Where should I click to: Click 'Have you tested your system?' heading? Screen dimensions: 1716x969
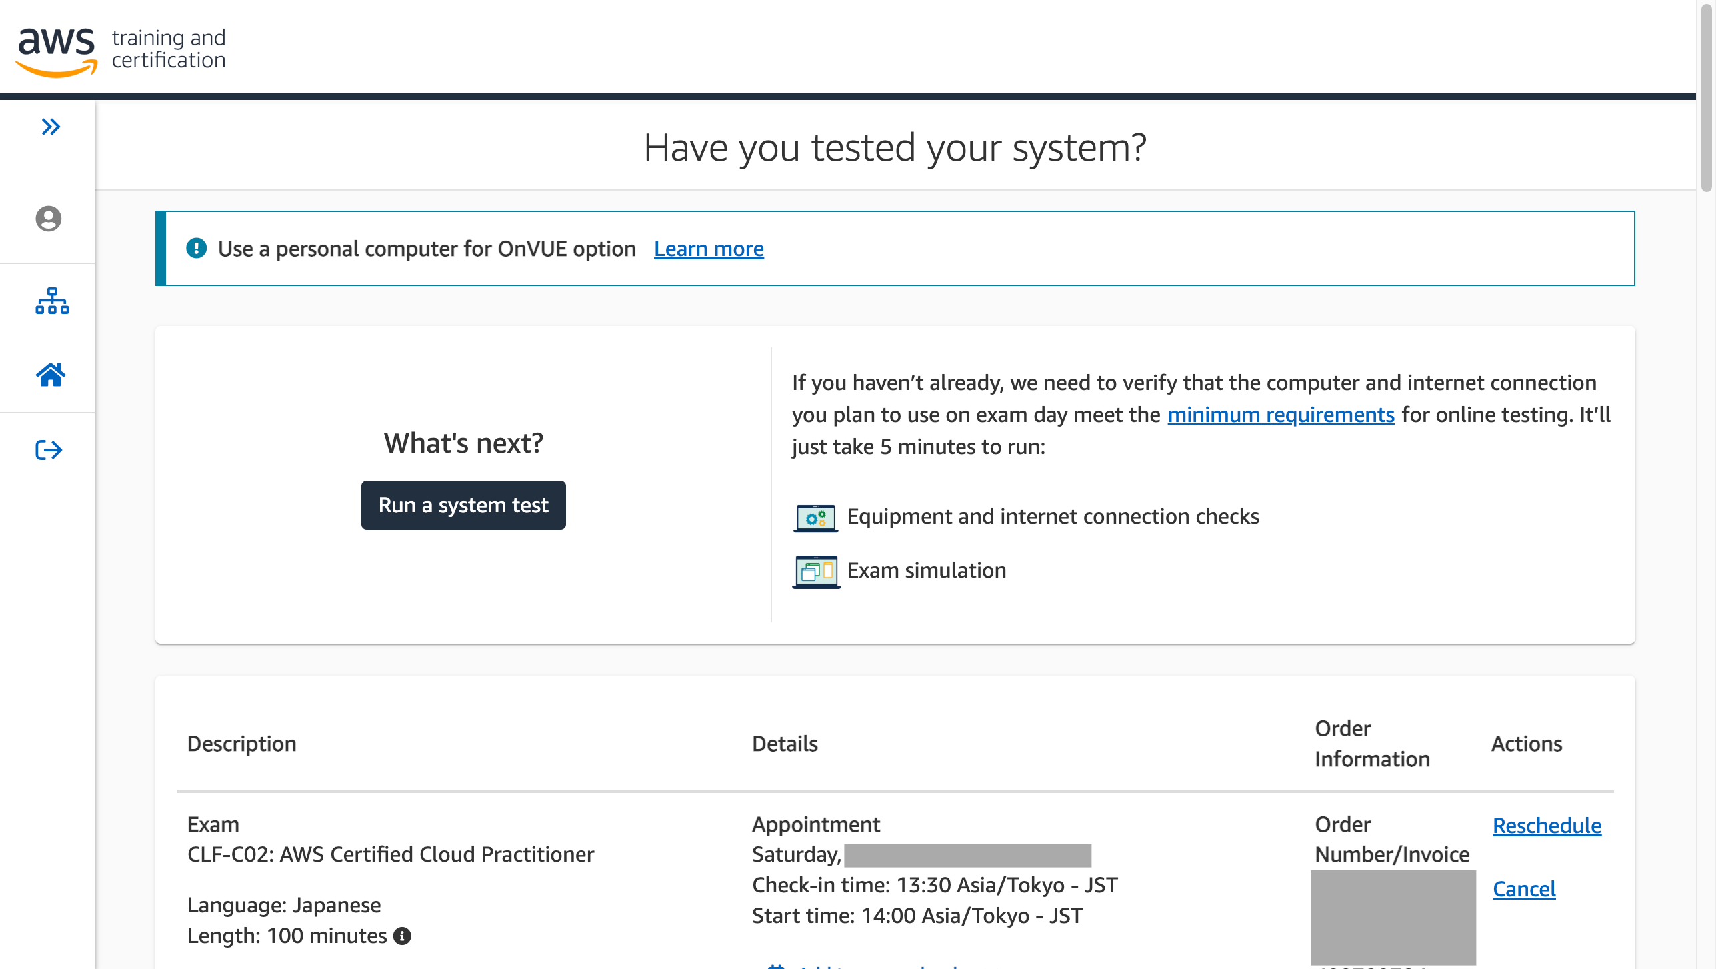pos(895,147)
